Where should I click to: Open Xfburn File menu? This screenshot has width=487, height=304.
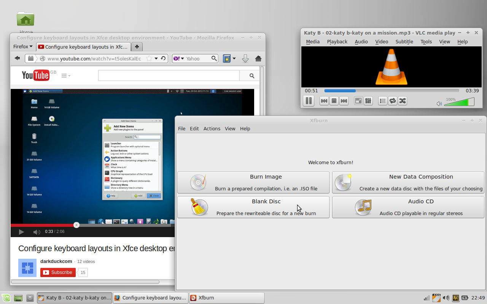tap(182, 129)
